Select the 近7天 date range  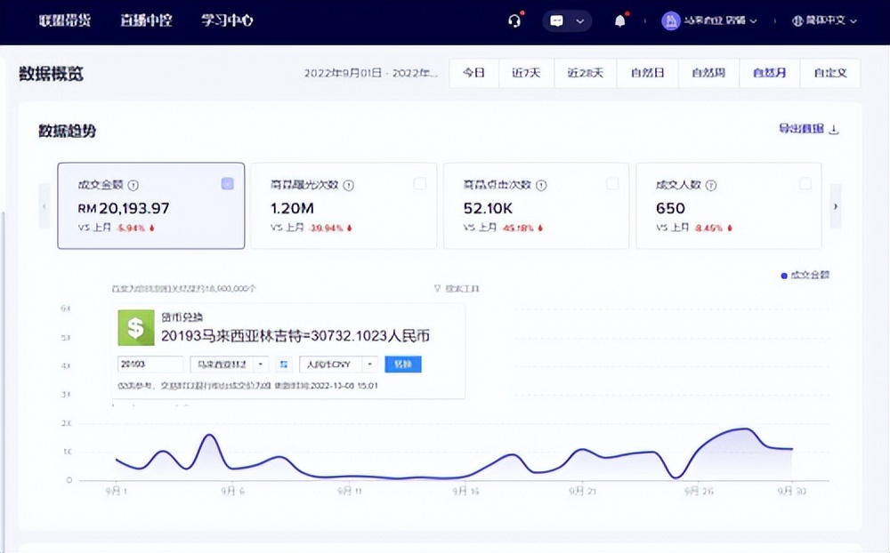pyautogui.click(x=525, y=73)
